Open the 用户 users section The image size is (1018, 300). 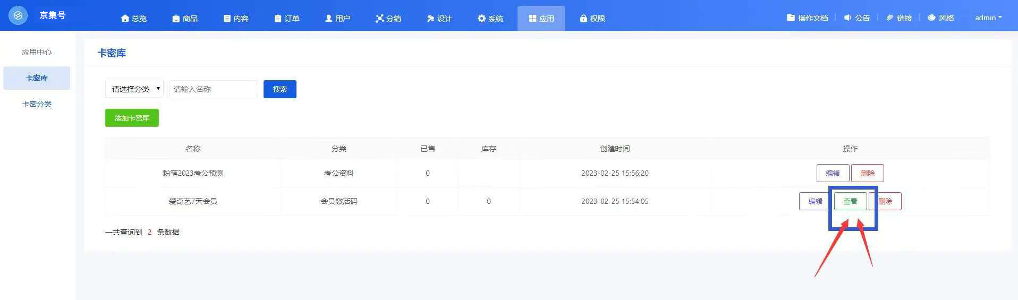click(x=337, y=19)
